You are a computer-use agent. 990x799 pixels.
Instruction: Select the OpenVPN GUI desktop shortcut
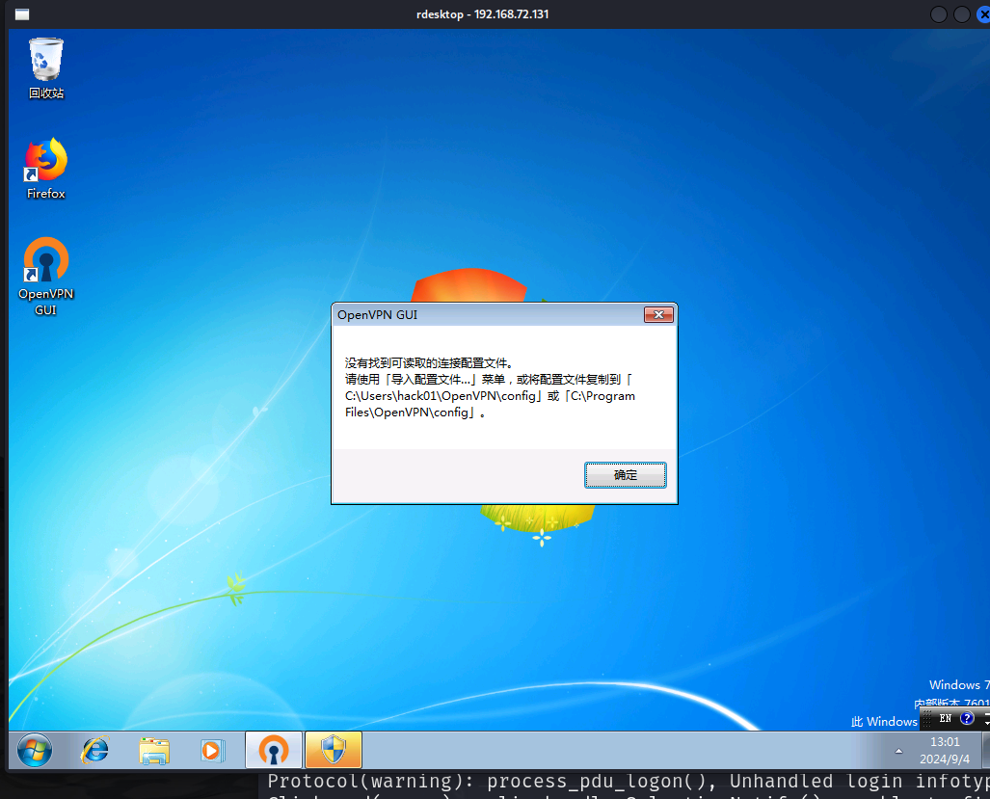coord(46,277)
